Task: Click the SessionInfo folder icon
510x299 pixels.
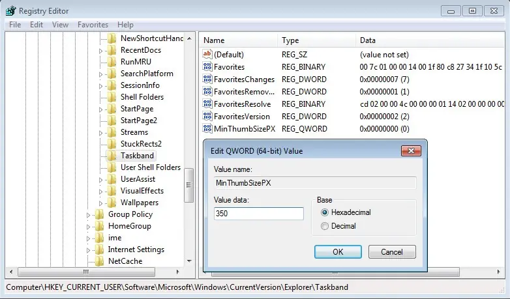Action: pos(112,85)
